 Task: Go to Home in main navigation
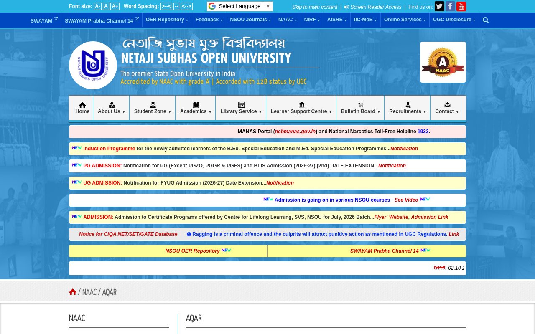point(82,108)
